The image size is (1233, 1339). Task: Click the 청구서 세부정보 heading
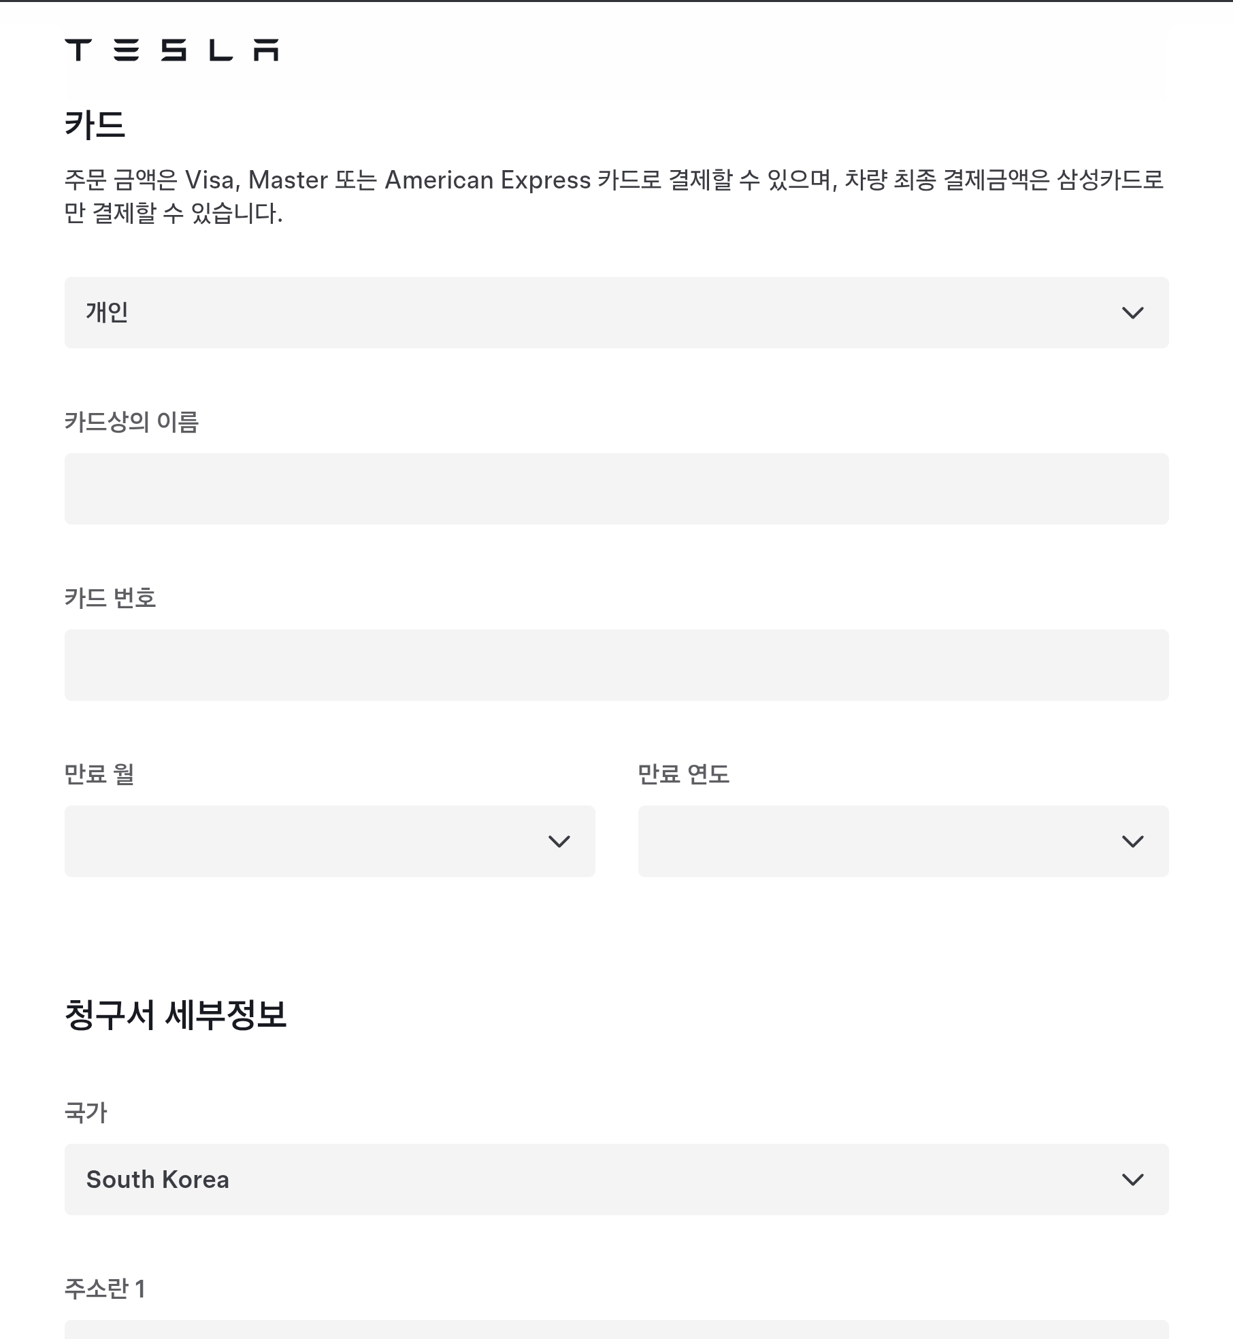click(176, 1014)
